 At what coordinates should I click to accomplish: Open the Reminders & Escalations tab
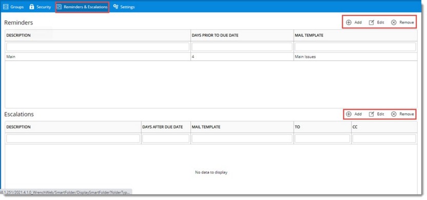click(82, 7)
